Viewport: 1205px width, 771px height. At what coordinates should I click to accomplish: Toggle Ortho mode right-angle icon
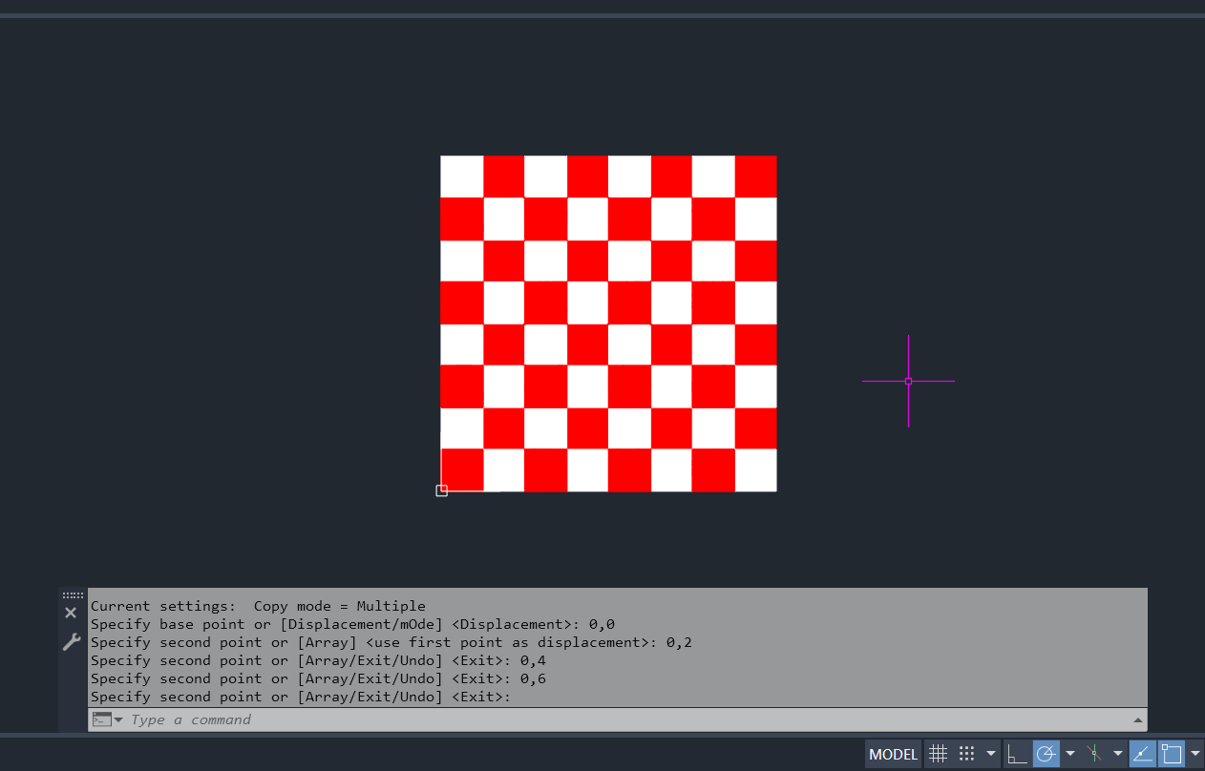click(x=1017, y=754)
